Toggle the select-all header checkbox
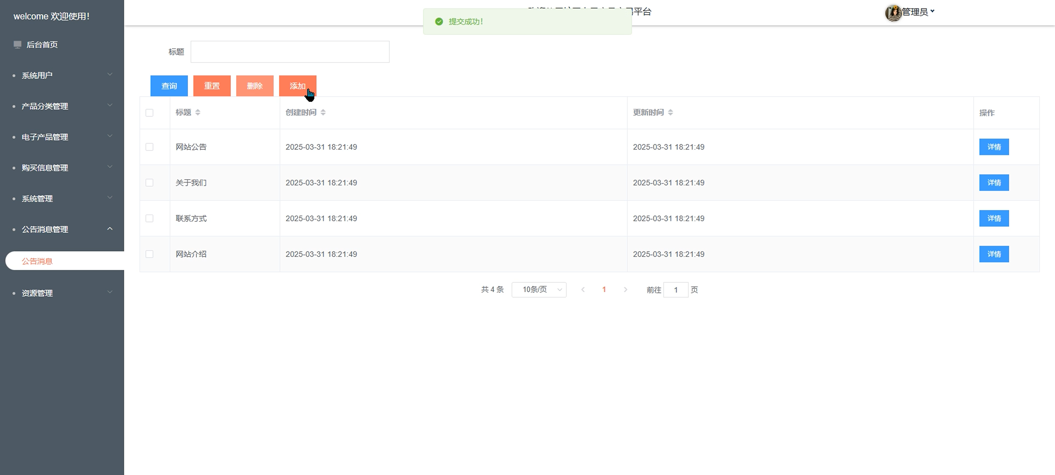 tap(150, 113)
